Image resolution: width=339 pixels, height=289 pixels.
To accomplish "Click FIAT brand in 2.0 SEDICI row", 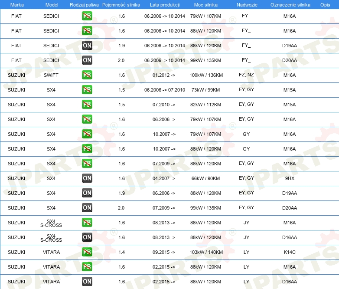I will pyautogui.click(x=16, y=60).
